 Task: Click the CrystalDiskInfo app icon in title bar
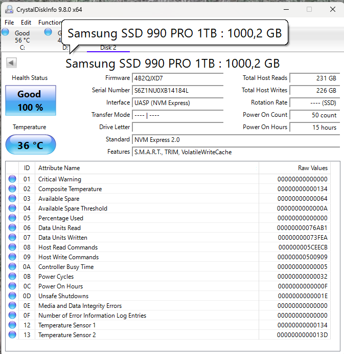[x=9, y=10]
